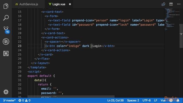Open notifications bell icon

click(x=178, y=100)
